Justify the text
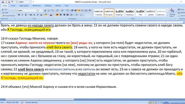Image resolution: width=185 pixels, height=104 pixels. pyautogui.click(x=67, y=15)
